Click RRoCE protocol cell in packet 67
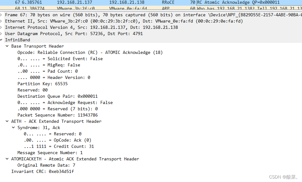The image size is (302, 182). [x=168, y=3]
